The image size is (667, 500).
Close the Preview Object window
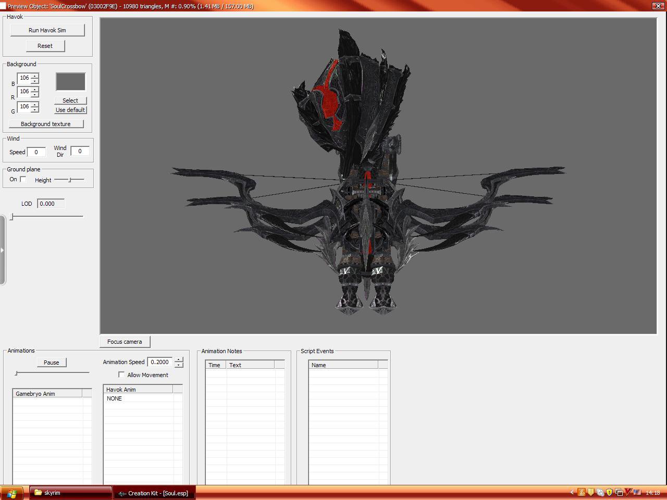(657, 6)
